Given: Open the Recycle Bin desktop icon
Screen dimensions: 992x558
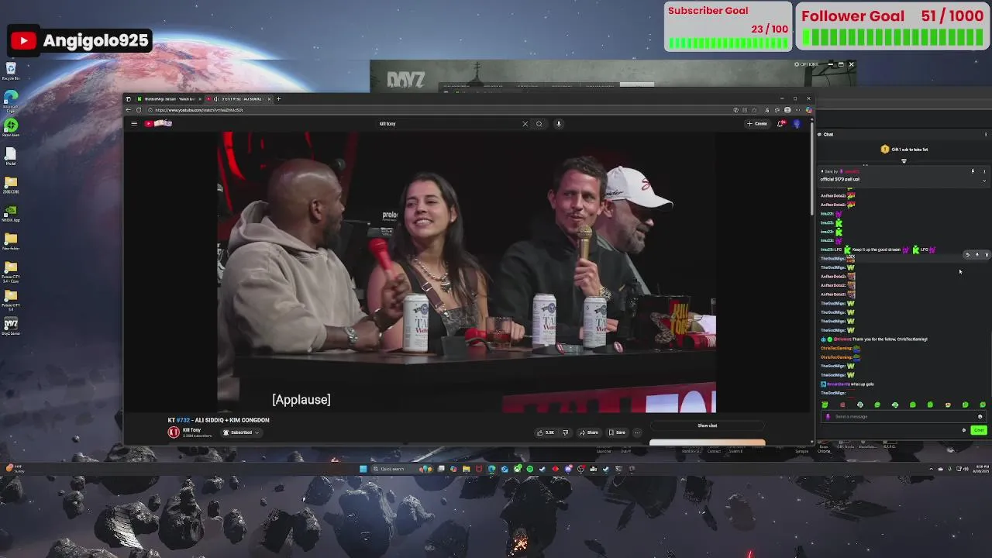Looking at the screenshot, I should [11, 71].
